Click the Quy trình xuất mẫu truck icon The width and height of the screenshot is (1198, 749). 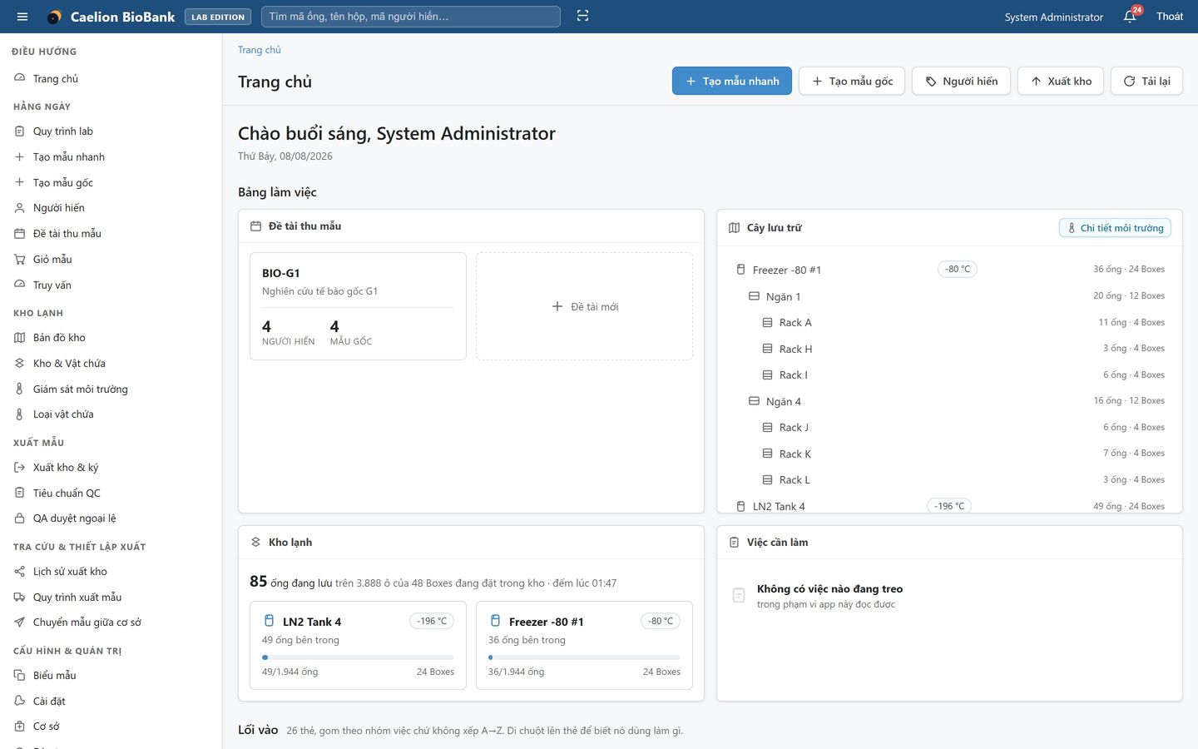pos(19,597)
